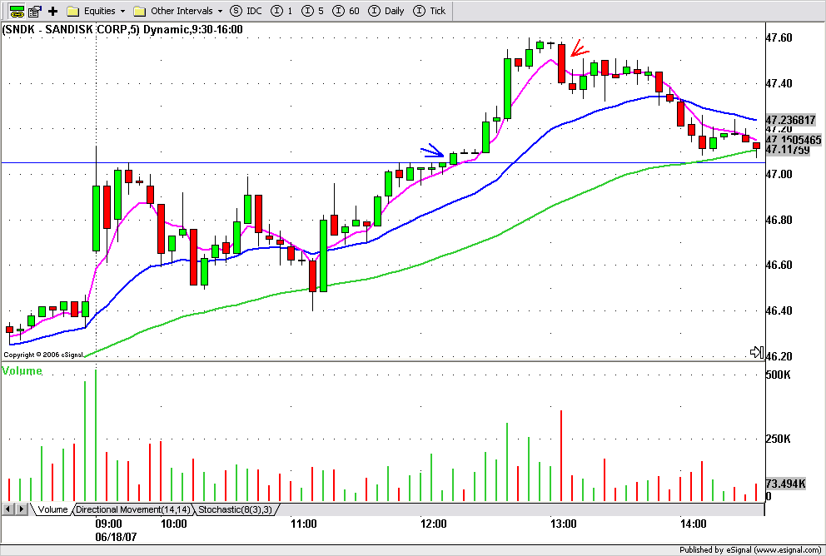Screen dimensions: 826x556
Task: Open the chart properties sheet icon
Action: 35,11
